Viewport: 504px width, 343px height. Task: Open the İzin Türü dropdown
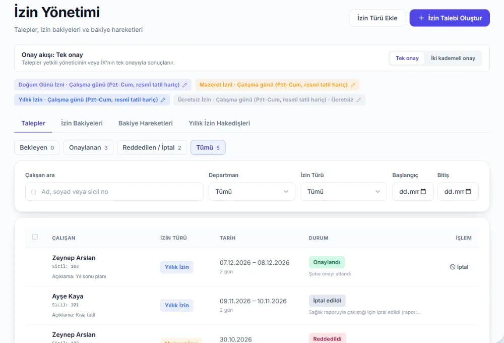tap(344, 192)
